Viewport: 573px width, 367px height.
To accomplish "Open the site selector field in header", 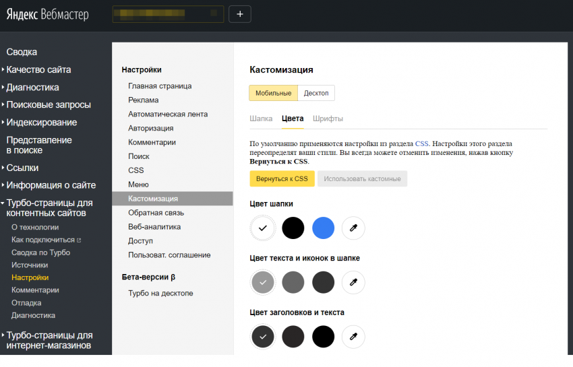I will pyautogui.click(x=168, y=14).
